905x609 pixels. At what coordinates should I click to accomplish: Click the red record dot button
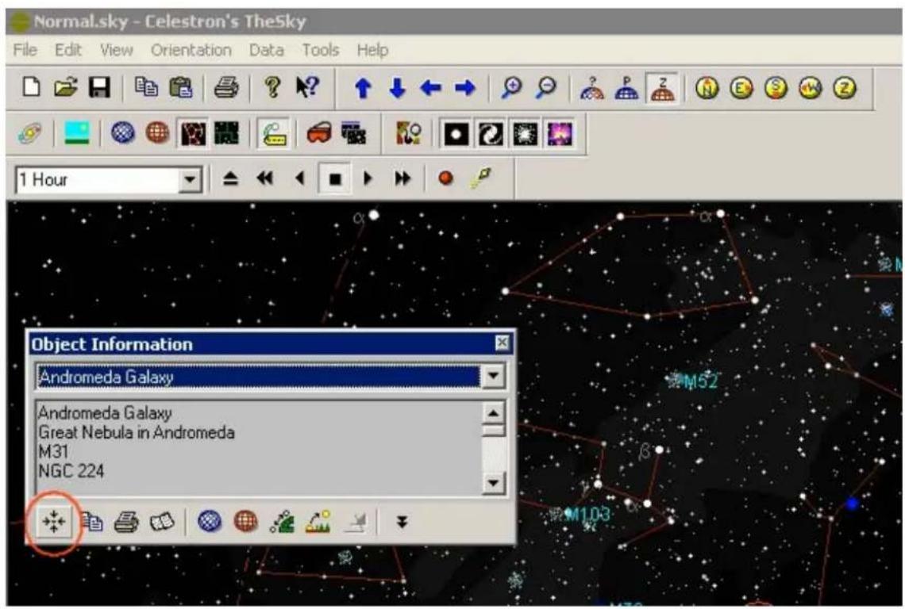point(445,178)
